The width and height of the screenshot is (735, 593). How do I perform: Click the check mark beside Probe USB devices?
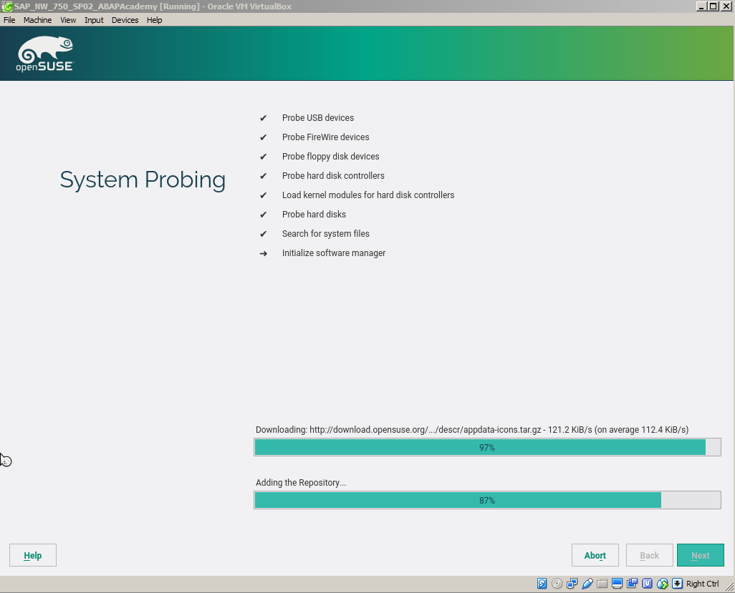tap(264, 118)
